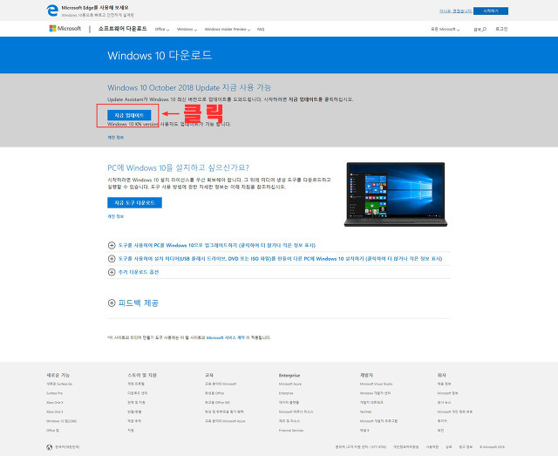Click the Microsoft logo in header
This screenshot has height=456, width=558.
[65, 29]
